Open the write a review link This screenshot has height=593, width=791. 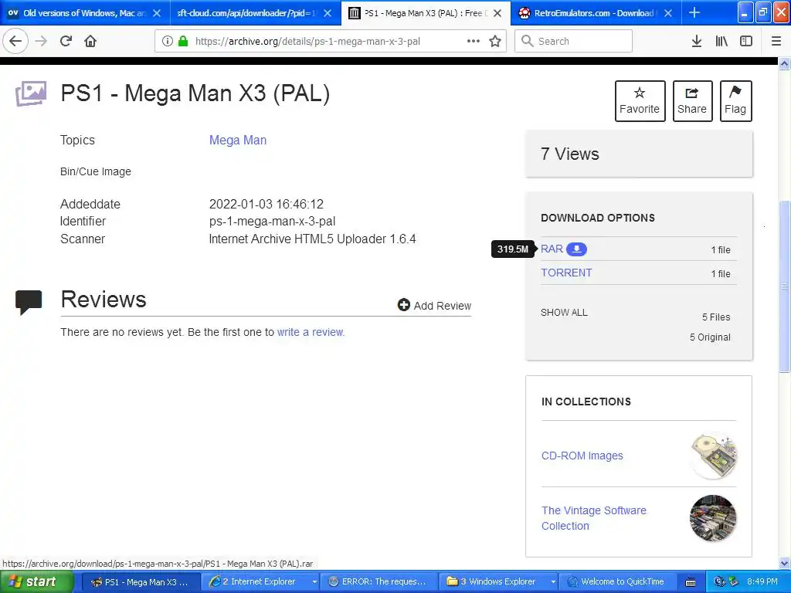pos(311,332)
